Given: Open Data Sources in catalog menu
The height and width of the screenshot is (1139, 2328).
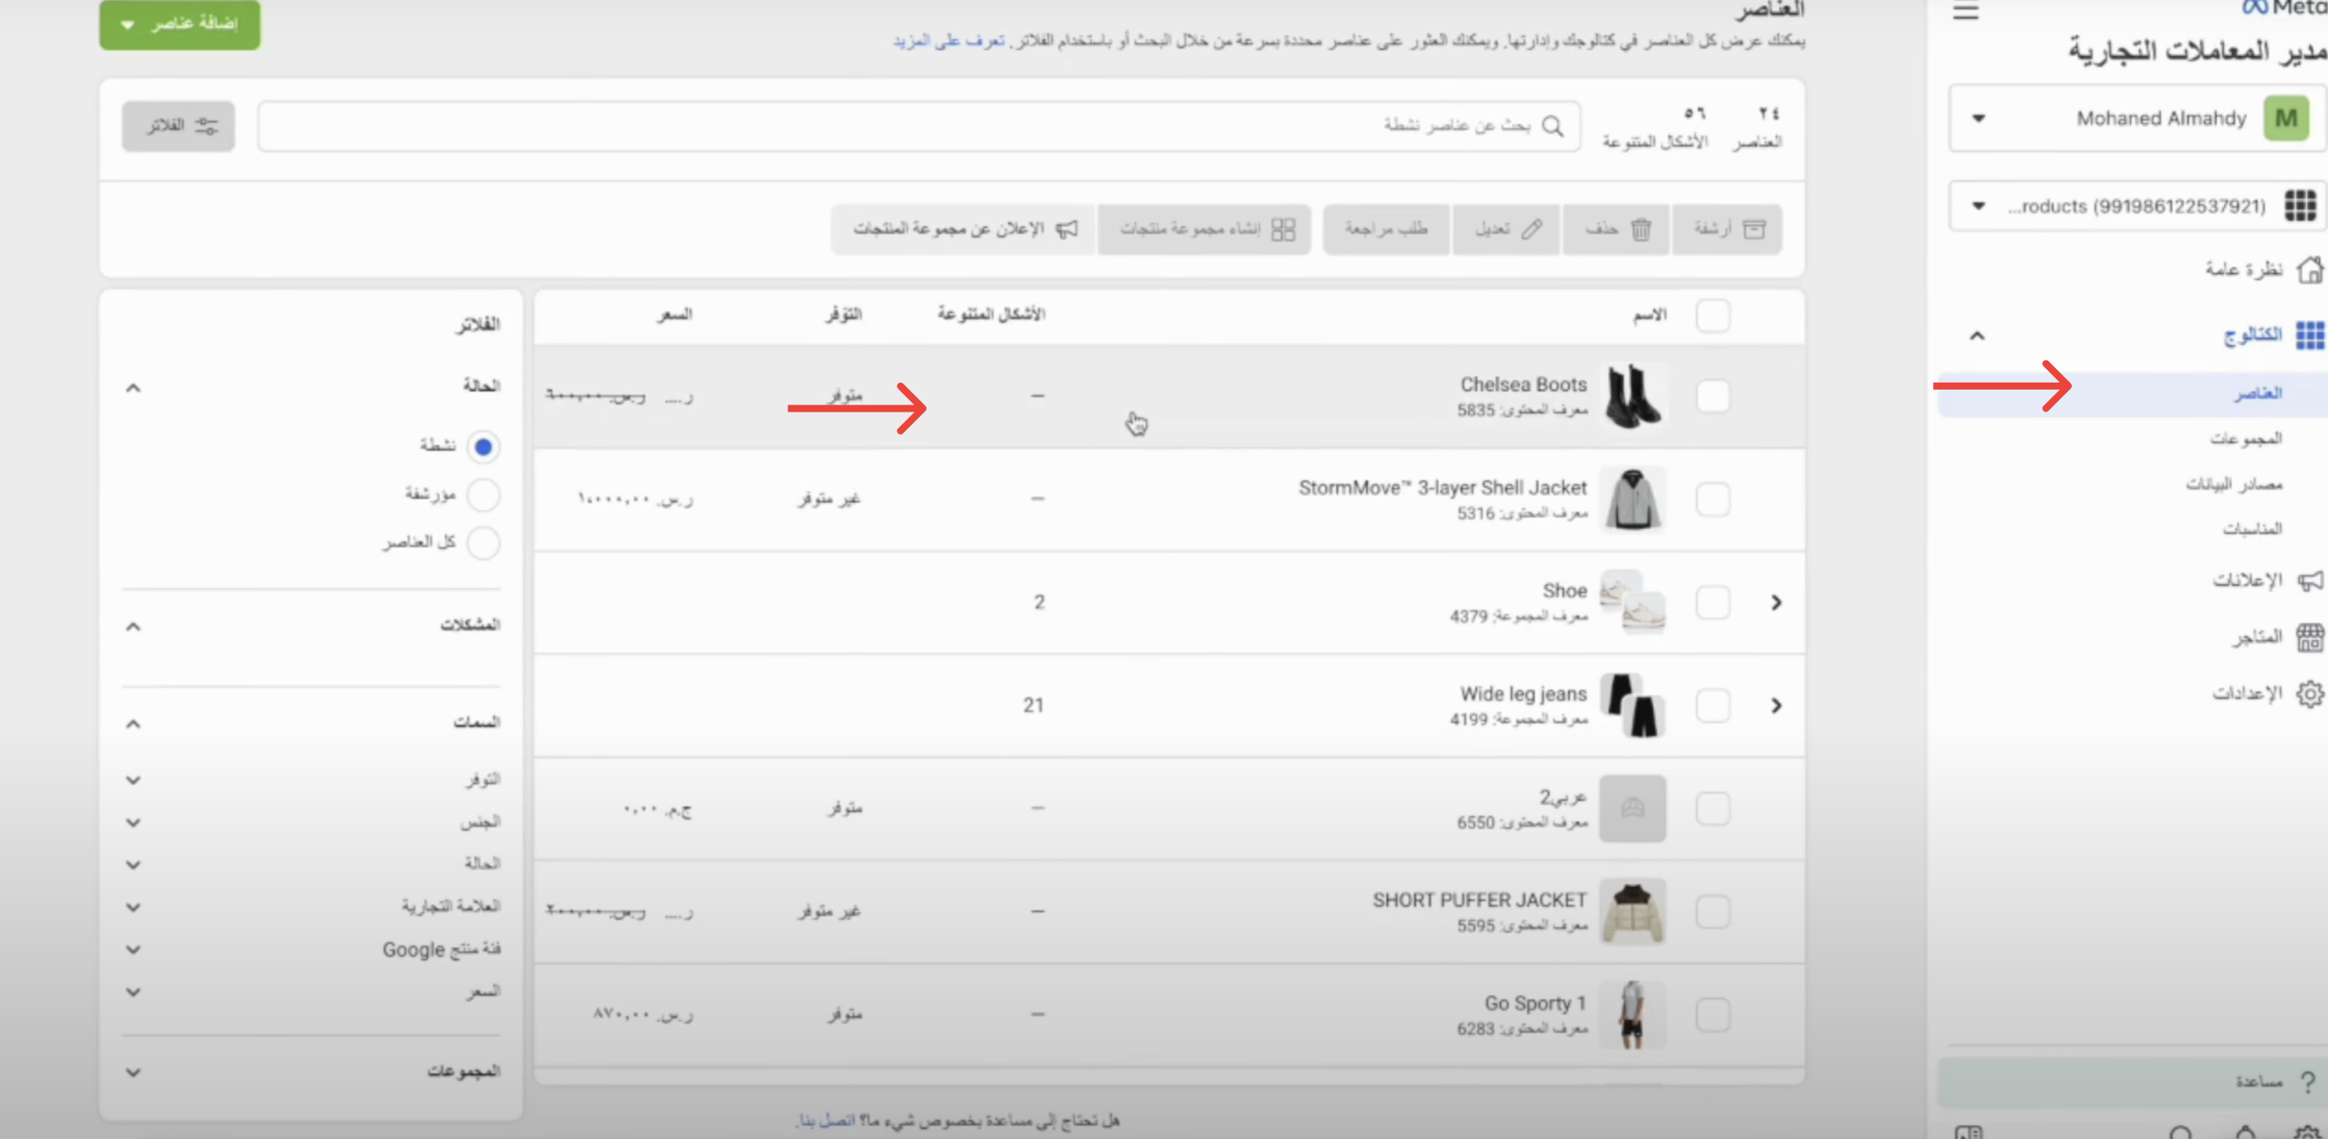Looking at the screenshot, I should pyautogui.click(x=2234, y=484).
